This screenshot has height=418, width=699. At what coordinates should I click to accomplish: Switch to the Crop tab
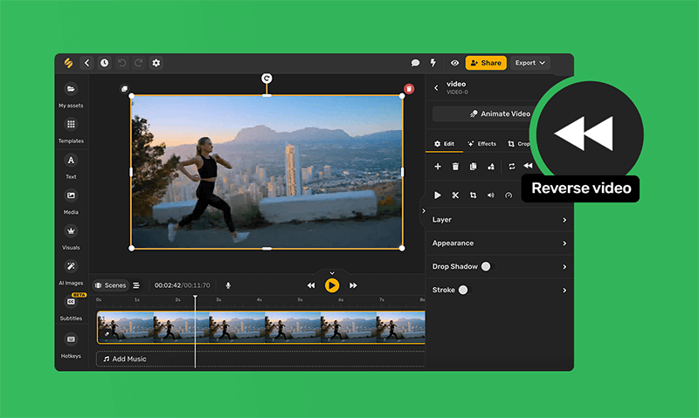click(x=519, y=144)
